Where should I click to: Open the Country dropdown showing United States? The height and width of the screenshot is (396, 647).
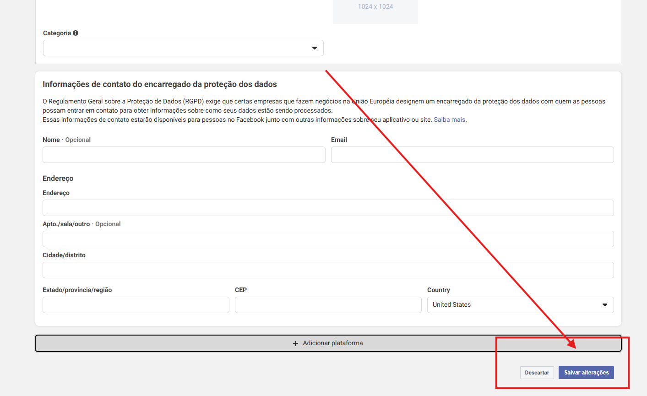tap(521, 305)
